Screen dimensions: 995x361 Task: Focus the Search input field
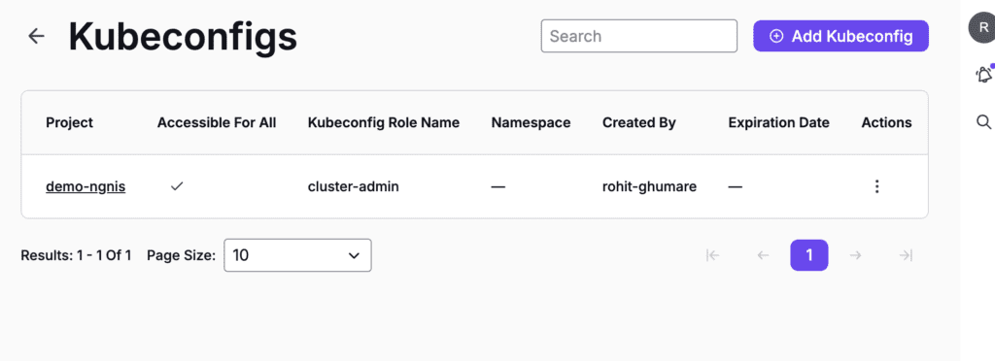point(639,36)
